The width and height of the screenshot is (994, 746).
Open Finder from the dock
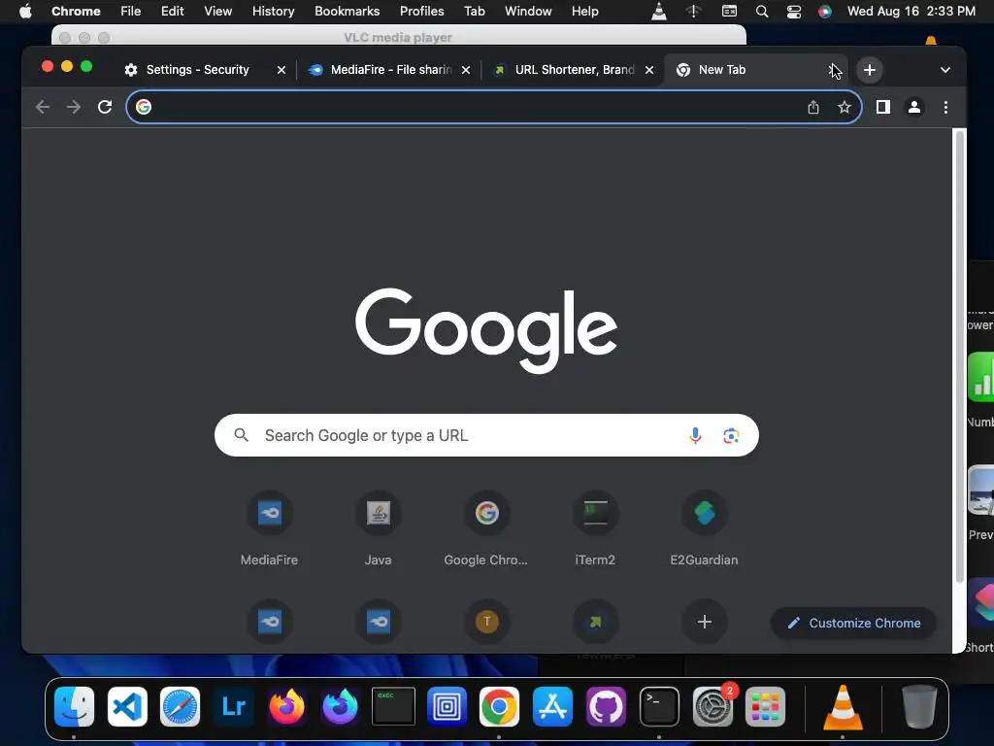tap(74, 707)
